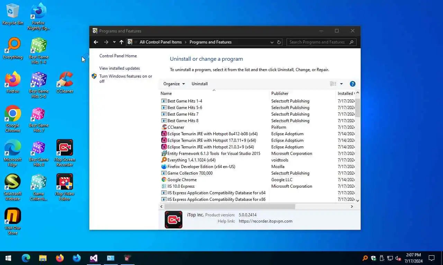Select iTop Screen Recorder desktop shortcut
443x265 pixels.
[65, 153]
